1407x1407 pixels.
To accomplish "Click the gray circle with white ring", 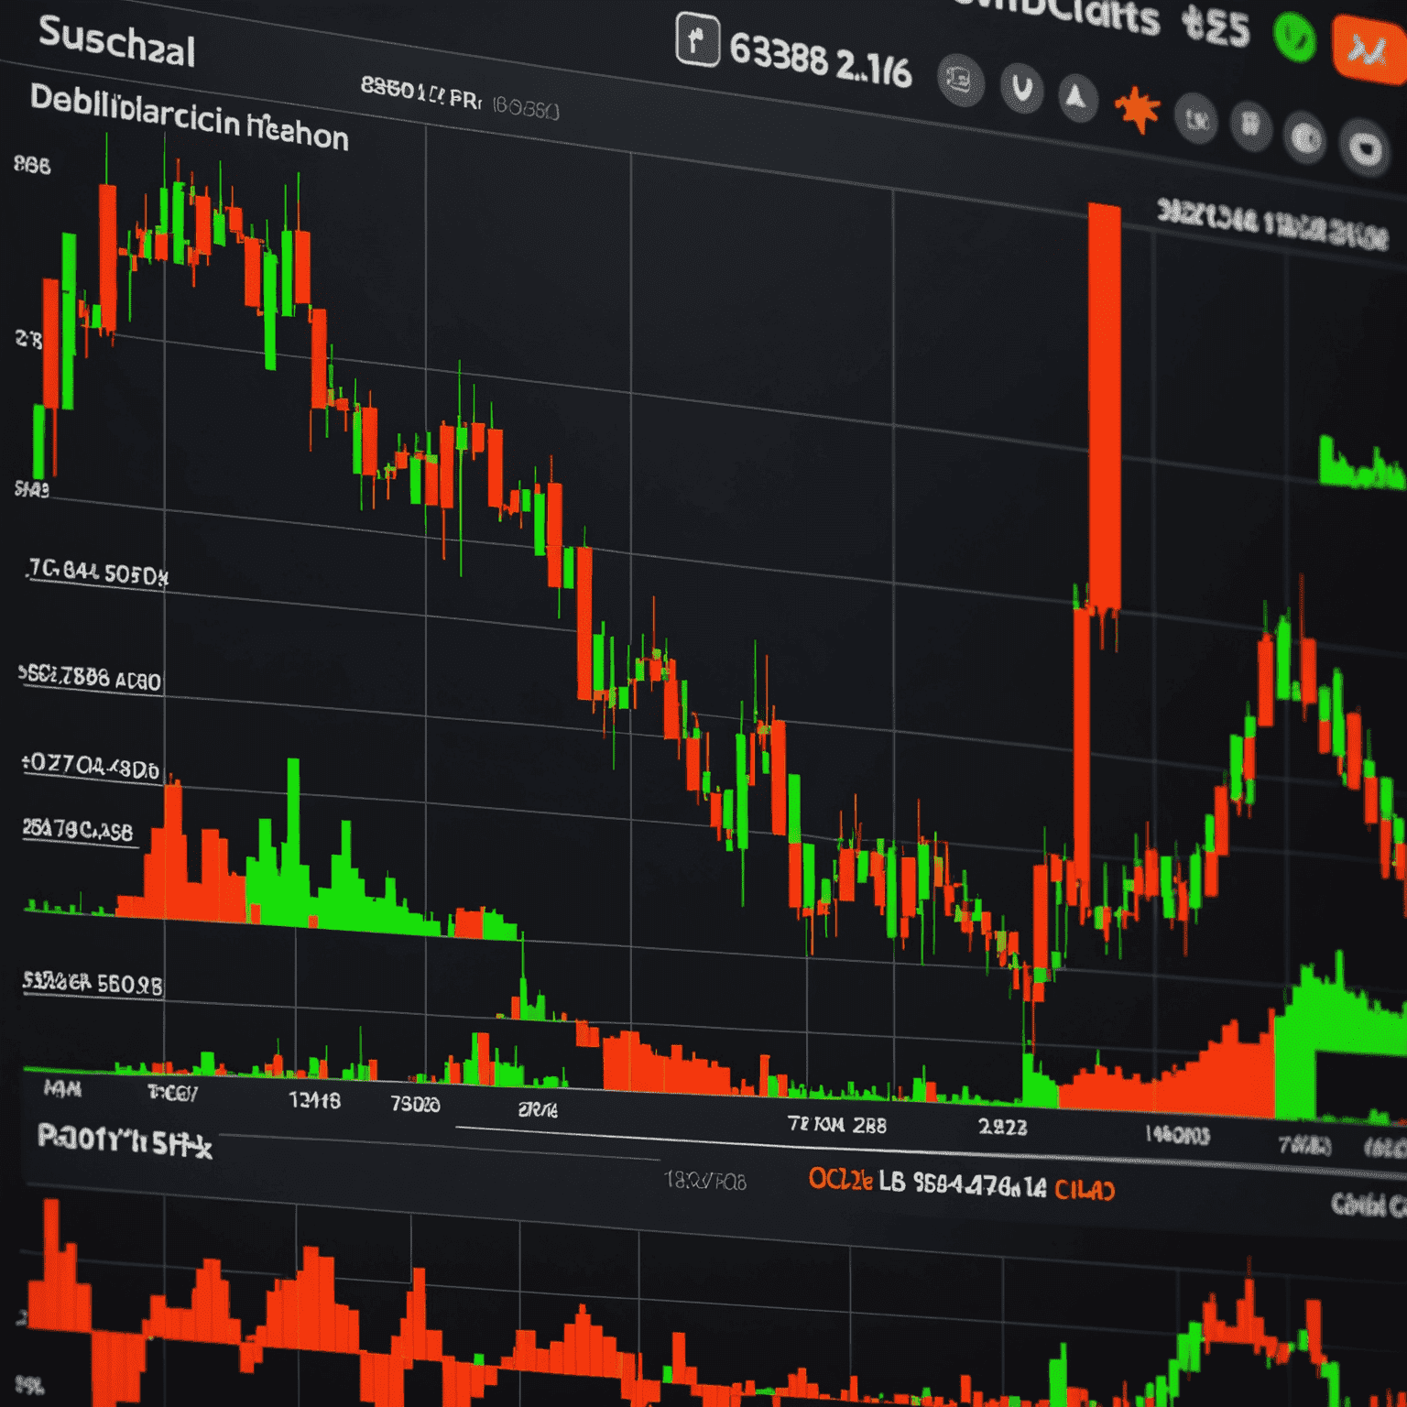I will click(1365, 147).
